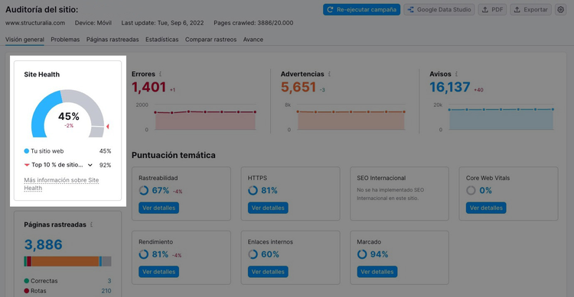This screenshot has height=297, width=574.
Task: Expand Top 10 % de sitios dropdown
Action: (90, 165)
